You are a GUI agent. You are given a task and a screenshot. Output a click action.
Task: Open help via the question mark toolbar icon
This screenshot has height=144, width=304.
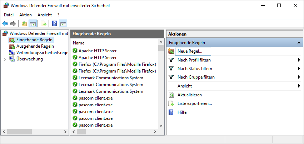55,24
